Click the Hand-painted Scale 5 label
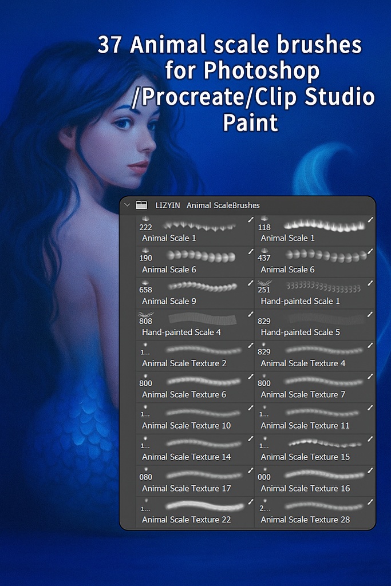Screen dimensions: 391x586 301,332
